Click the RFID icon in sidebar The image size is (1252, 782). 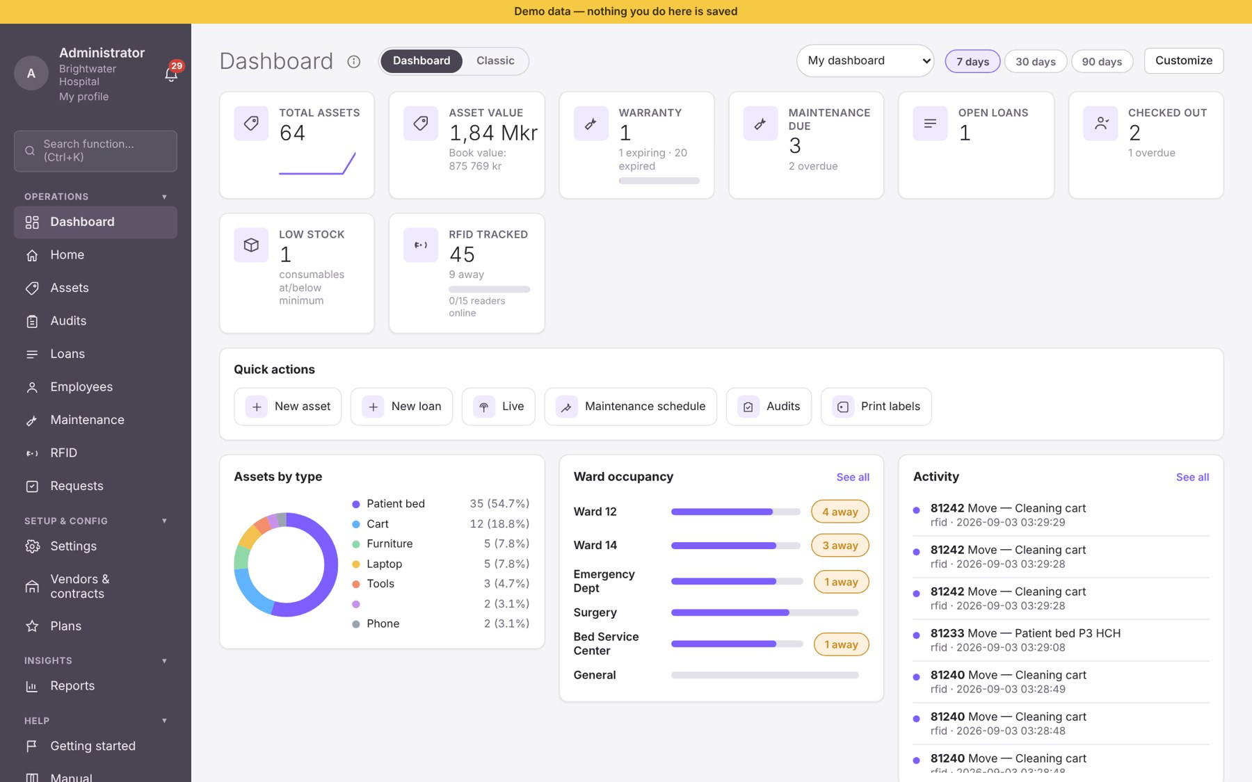point(32,453)
